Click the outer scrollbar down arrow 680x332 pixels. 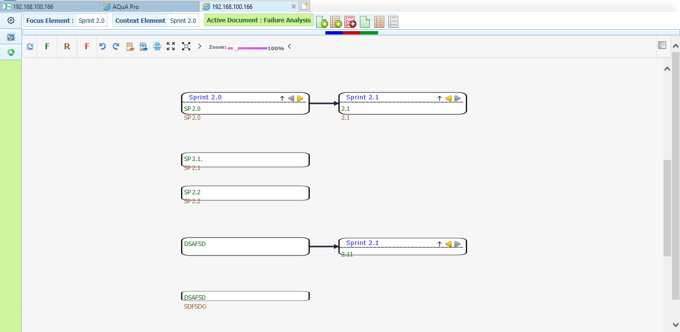tap(676, 325)
